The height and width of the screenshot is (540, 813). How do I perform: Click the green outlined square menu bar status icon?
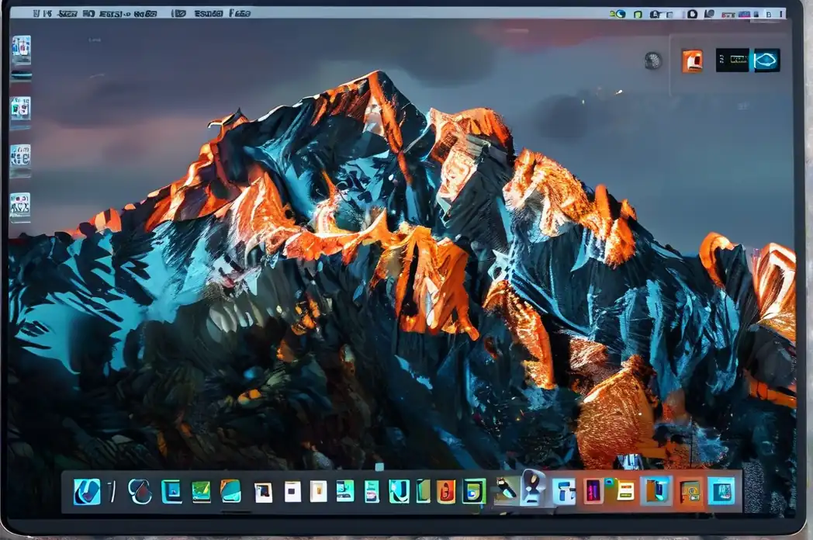(638, 15)
